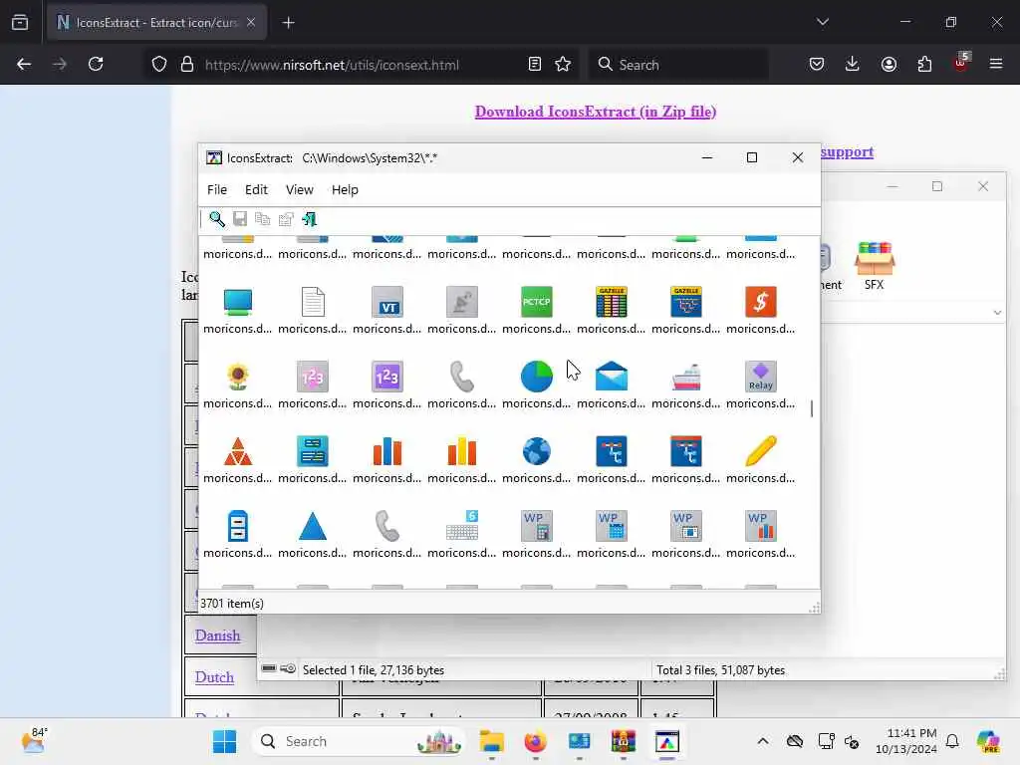This screenshot has height=765, width=1020.
Task: Select the teal computer monitor icon
Action: 237,303
